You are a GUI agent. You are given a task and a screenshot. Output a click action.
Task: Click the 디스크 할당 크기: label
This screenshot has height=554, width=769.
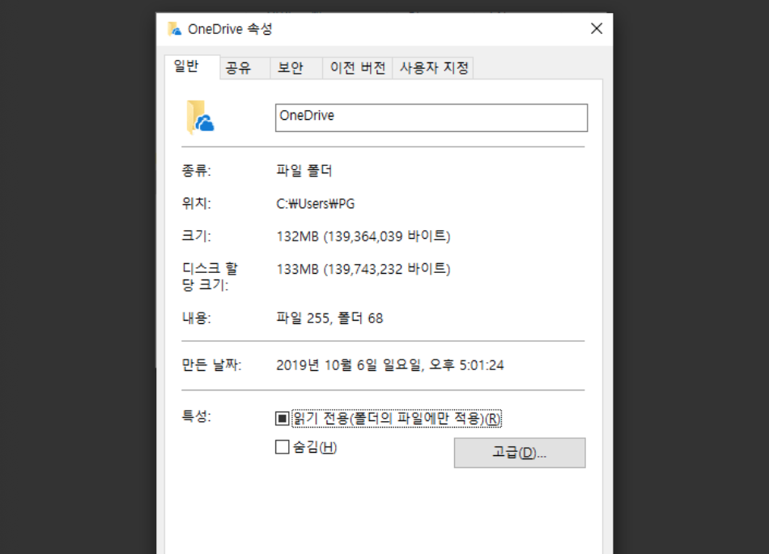click(x=210, y=277)
